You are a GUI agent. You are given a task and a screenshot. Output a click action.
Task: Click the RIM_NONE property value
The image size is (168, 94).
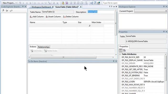149,66
